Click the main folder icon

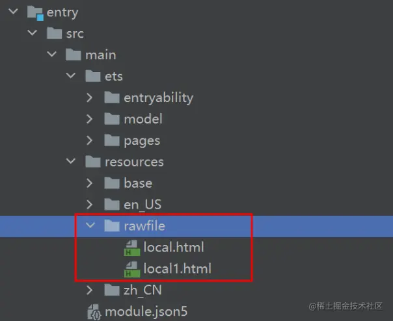click(73, 55)
